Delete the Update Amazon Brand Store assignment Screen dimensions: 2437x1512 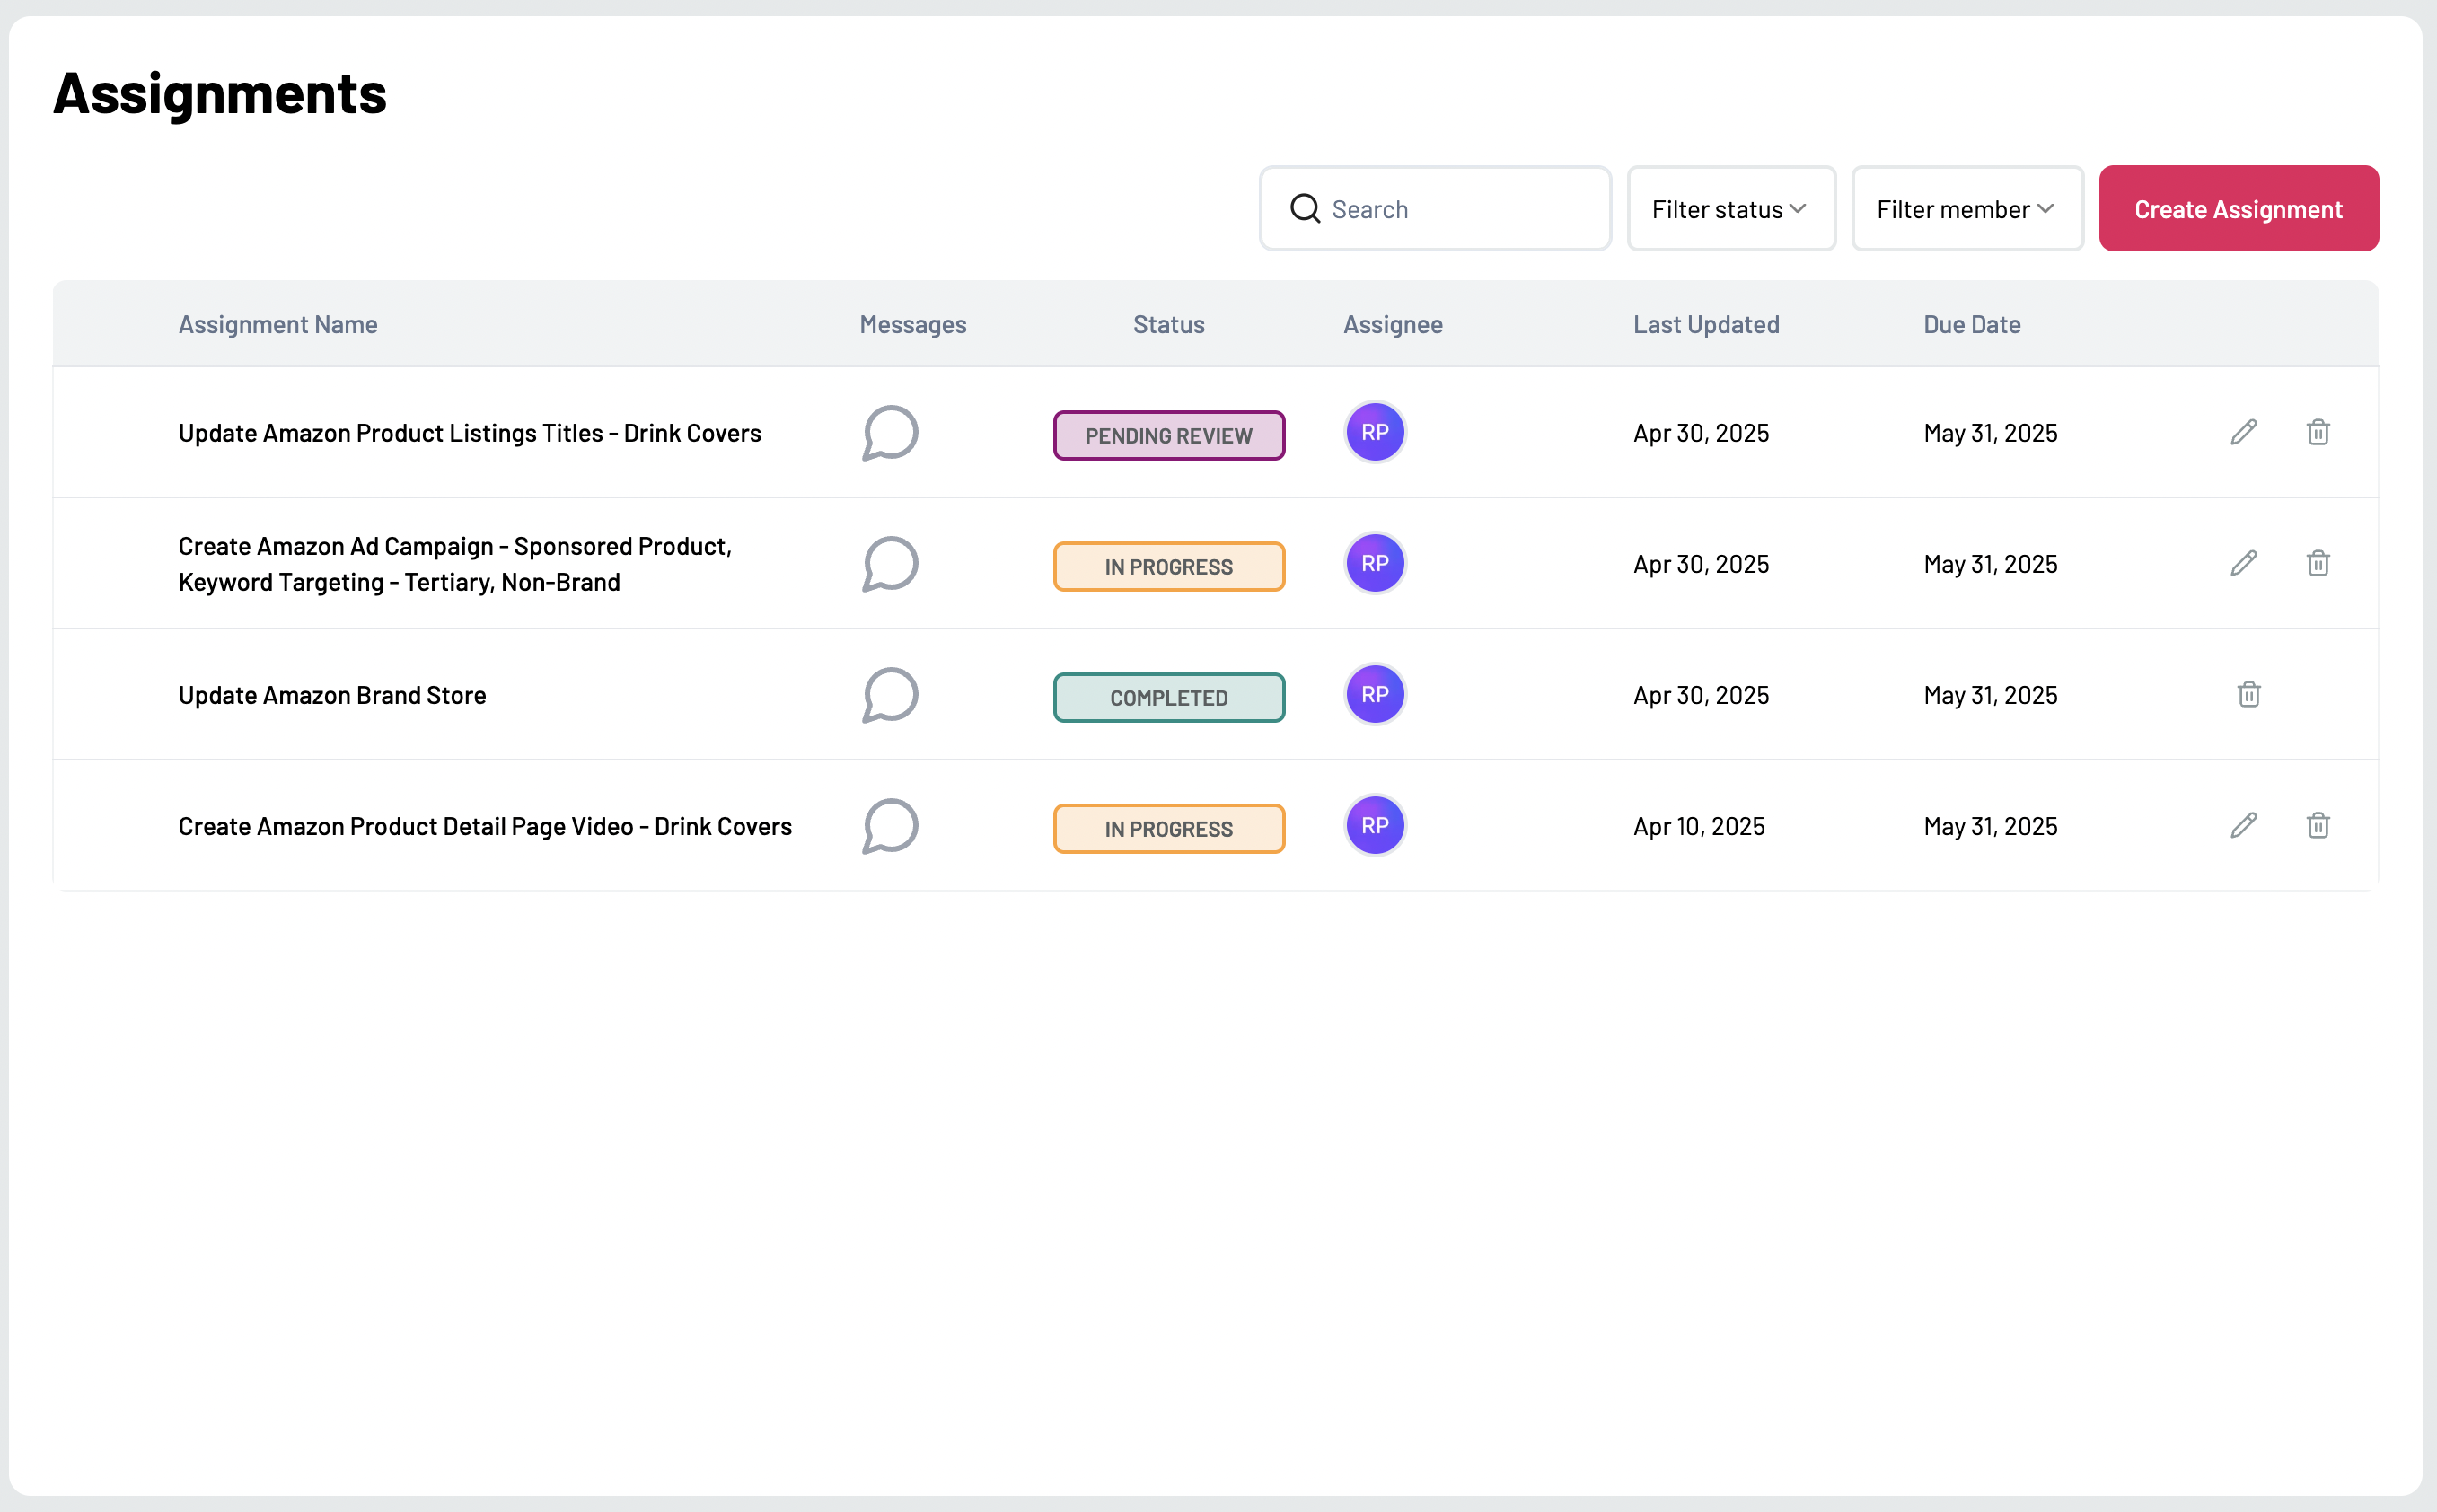2247,694
